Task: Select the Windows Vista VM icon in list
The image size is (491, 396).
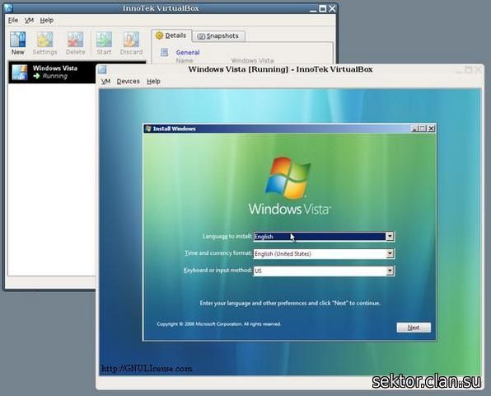Action: (20, 72)
